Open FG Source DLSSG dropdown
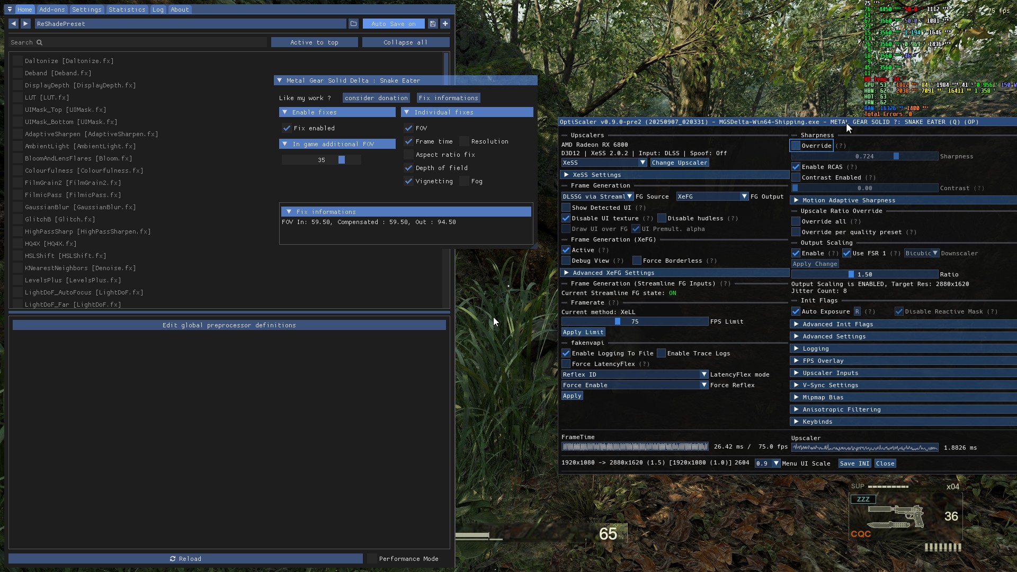 [x=597, y=196]
